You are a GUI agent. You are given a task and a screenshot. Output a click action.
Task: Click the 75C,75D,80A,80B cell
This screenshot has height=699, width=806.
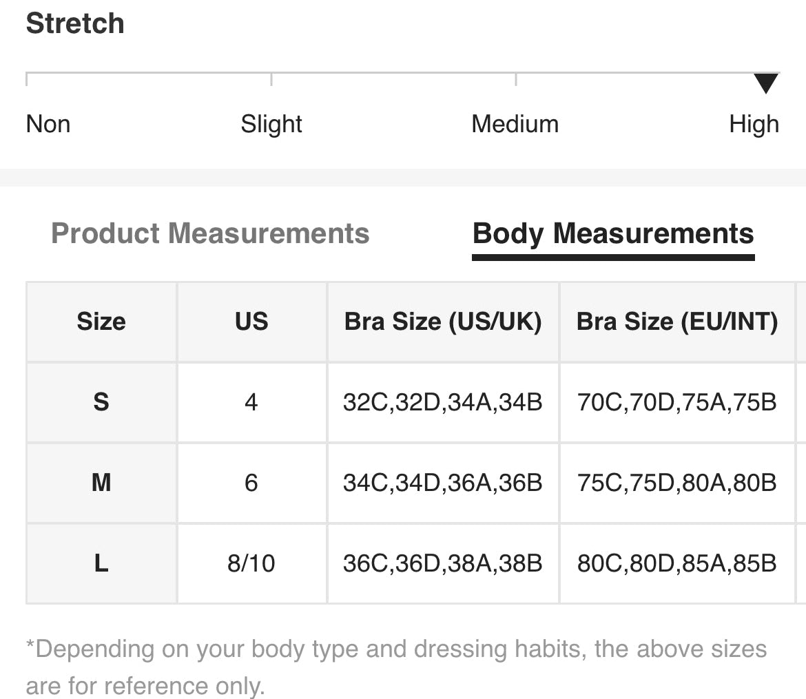point(677,483)
